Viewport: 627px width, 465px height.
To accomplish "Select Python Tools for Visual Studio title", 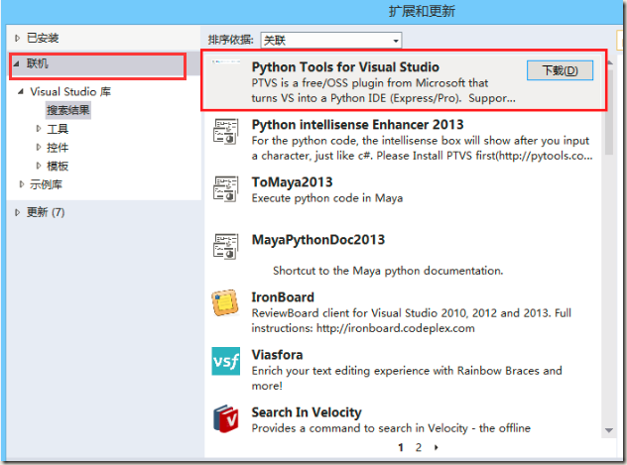I will pyautogui.click(x=345, y=67).
